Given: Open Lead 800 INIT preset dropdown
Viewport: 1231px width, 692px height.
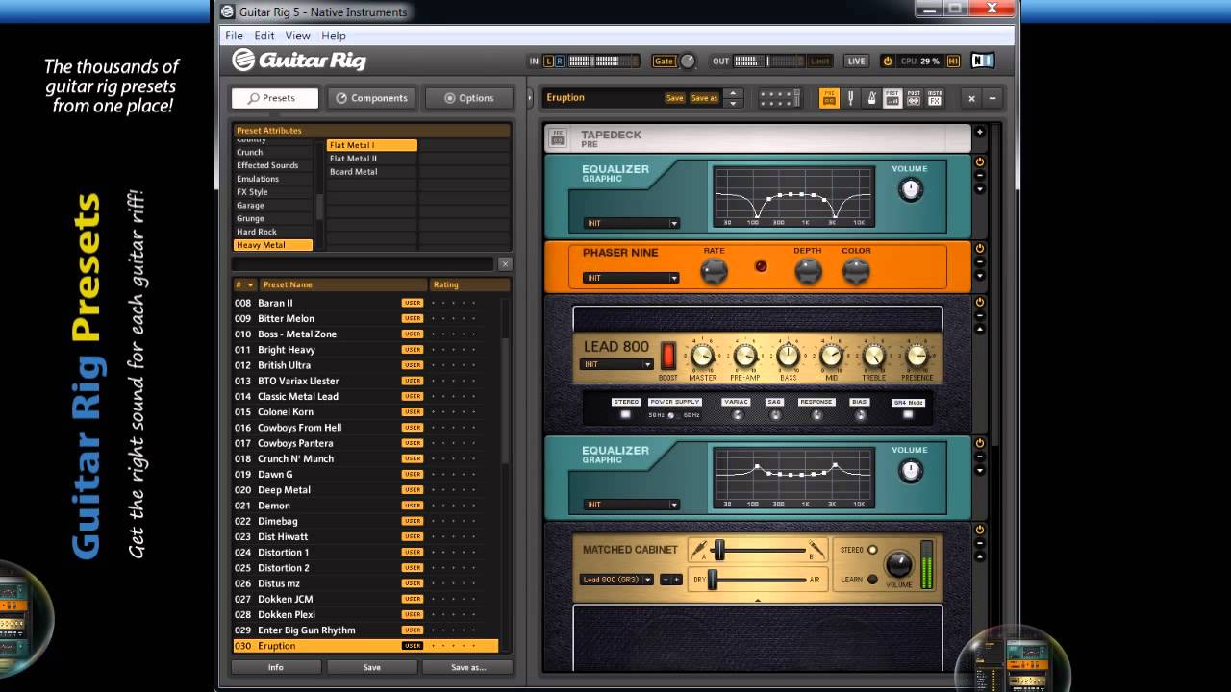Looking at the screenshot, I should (617, 364).
